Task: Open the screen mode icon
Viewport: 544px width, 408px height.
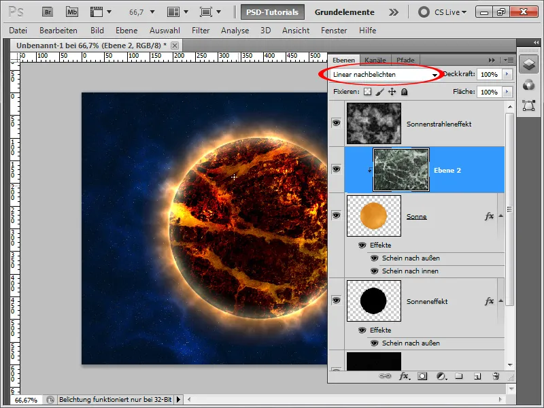Action: tap(206, 12)
